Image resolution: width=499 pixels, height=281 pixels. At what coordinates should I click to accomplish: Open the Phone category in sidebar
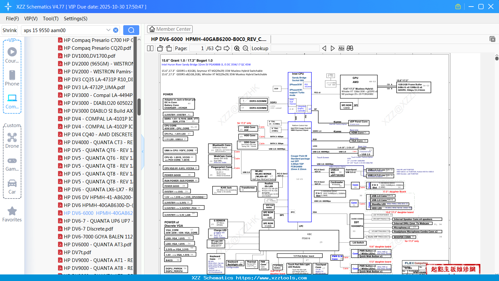click(x=12, y=78)
